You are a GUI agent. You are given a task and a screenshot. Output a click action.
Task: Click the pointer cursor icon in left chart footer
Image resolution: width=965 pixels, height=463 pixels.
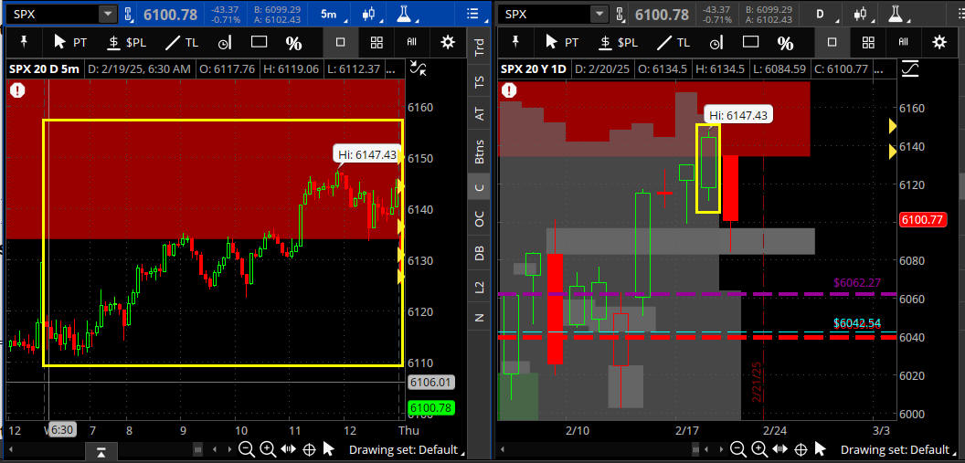pos(329,449)
